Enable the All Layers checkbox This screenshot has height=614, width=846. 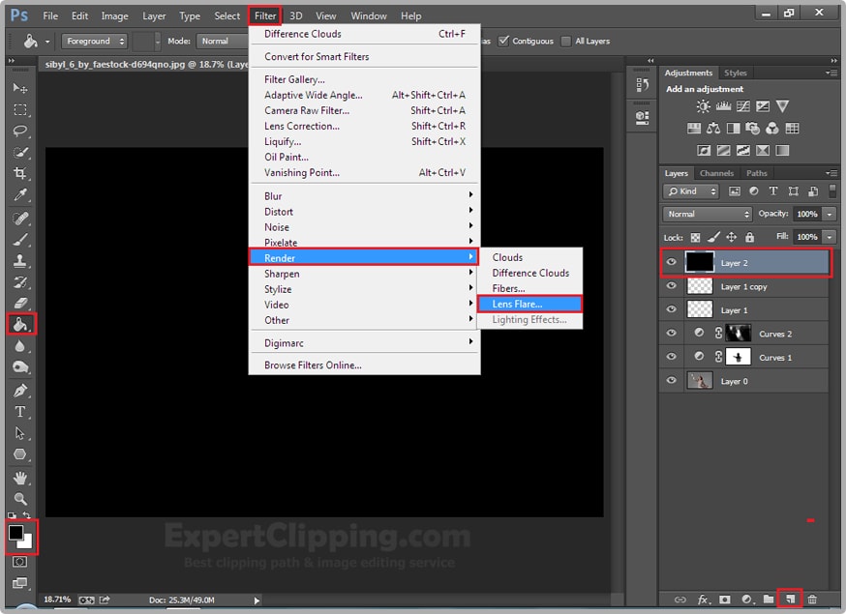(566, 42)
